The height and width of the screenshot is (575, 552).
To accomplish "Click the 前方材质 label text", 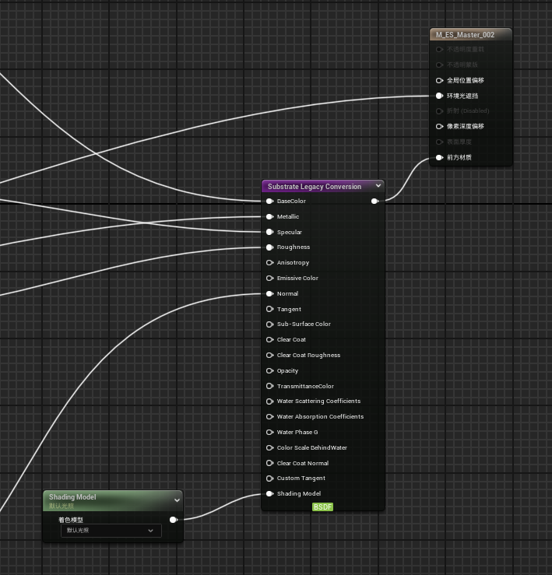I will tap(459, 158).
